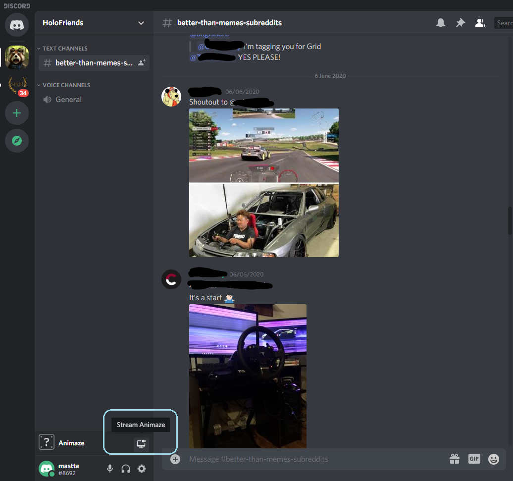Join the General voice channel
Screen dimensions: 513x481
click(68, 100)
